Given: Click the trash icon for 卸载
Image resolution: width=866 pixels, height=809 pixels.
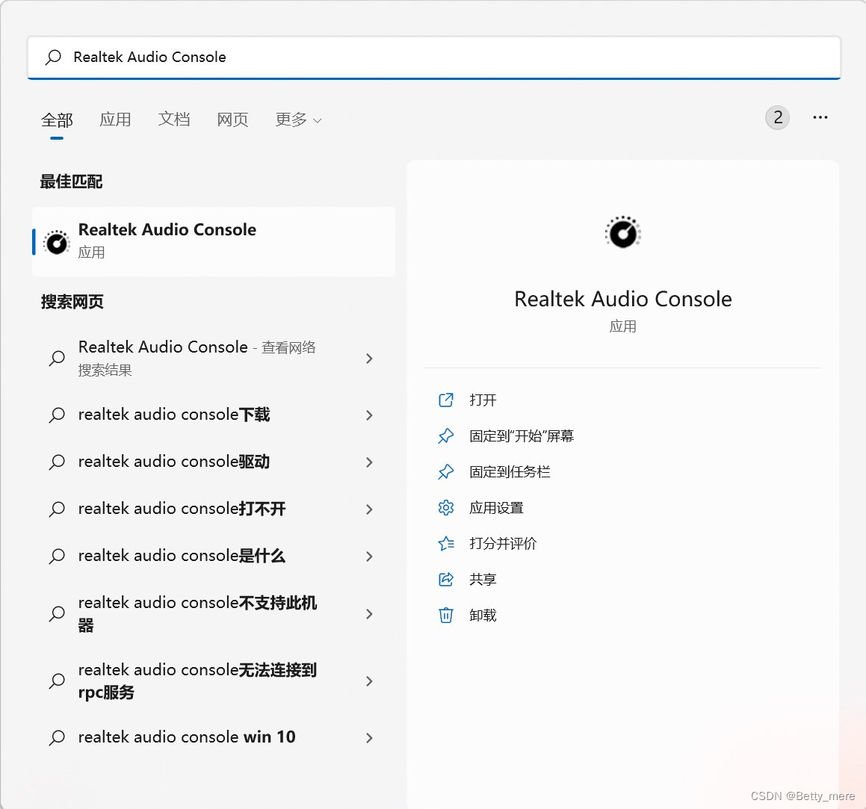Looking at the screenshot, I should click(446, 616).
